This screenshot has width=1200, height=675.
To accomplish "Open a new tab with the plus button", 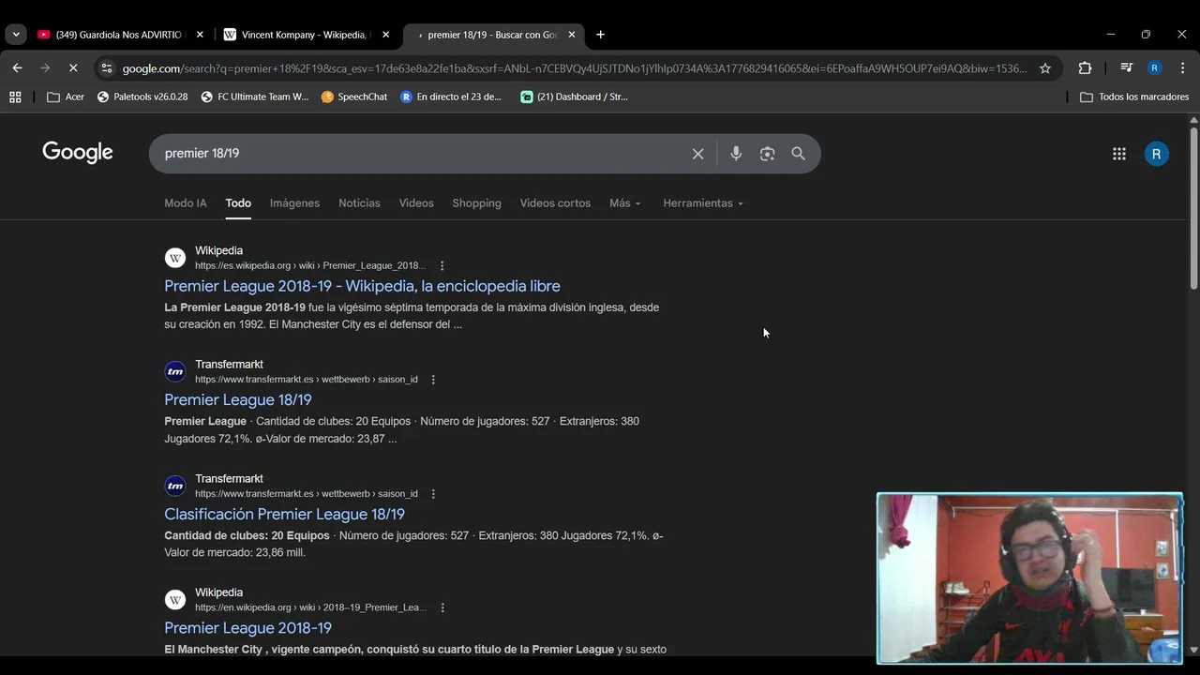I will coord(600,35).
